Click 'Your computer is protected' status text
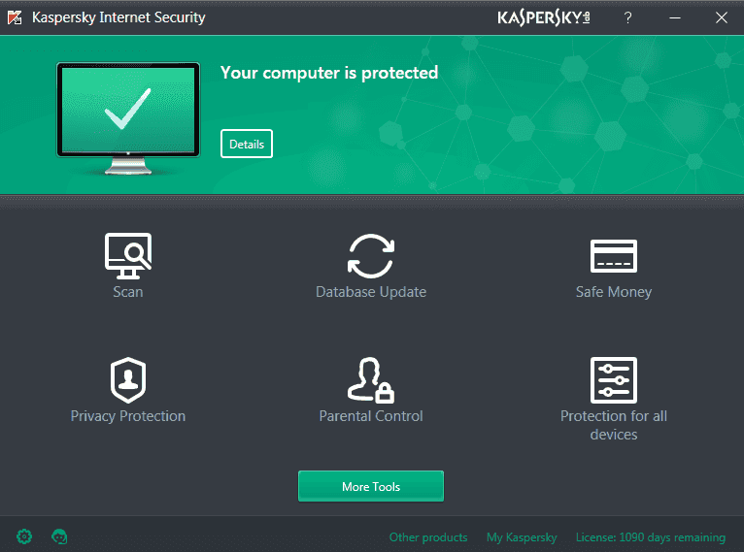744x552 pixels. [329, 73]
